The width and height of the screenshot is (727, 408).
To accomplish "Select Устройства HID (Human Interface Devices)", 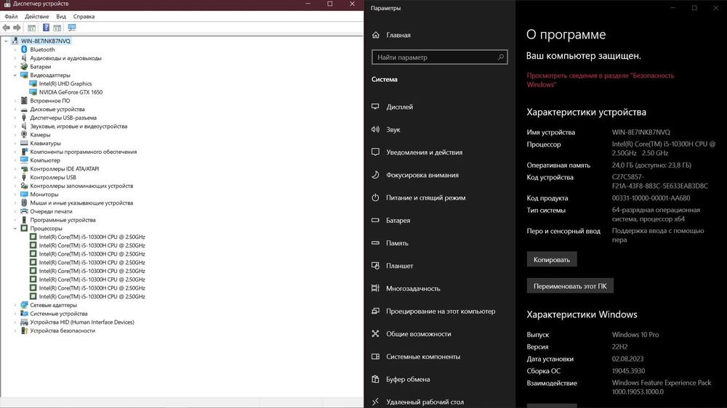I will point(82,322).
